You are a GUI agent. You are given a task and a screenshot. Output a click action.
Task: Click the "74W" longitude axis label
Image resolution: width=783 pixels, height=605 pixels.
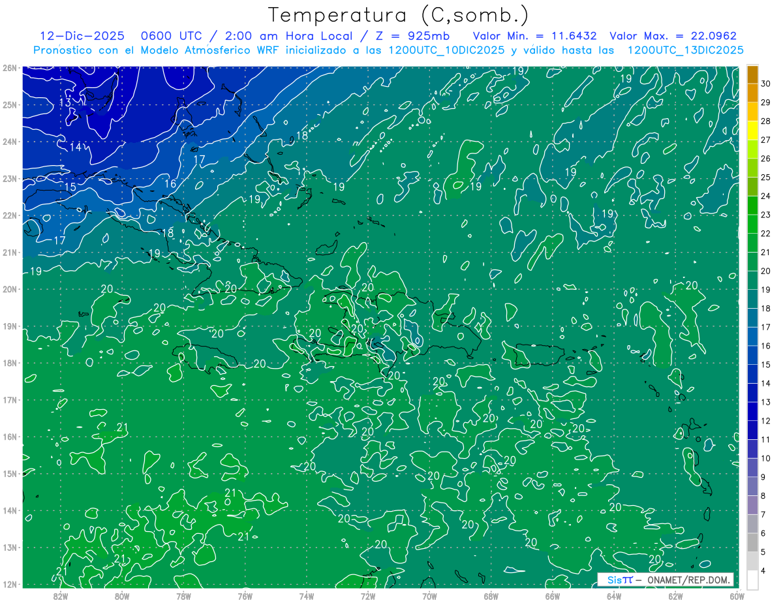[x=306, y=595]
